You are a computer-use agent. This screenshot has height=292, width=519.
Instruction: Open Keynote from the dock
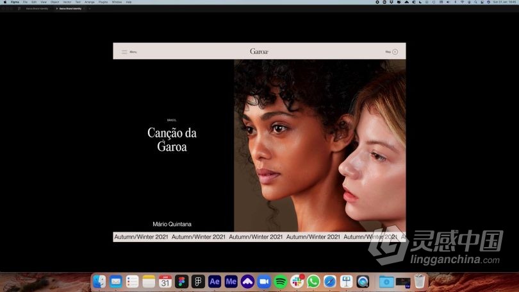point(347,282)
